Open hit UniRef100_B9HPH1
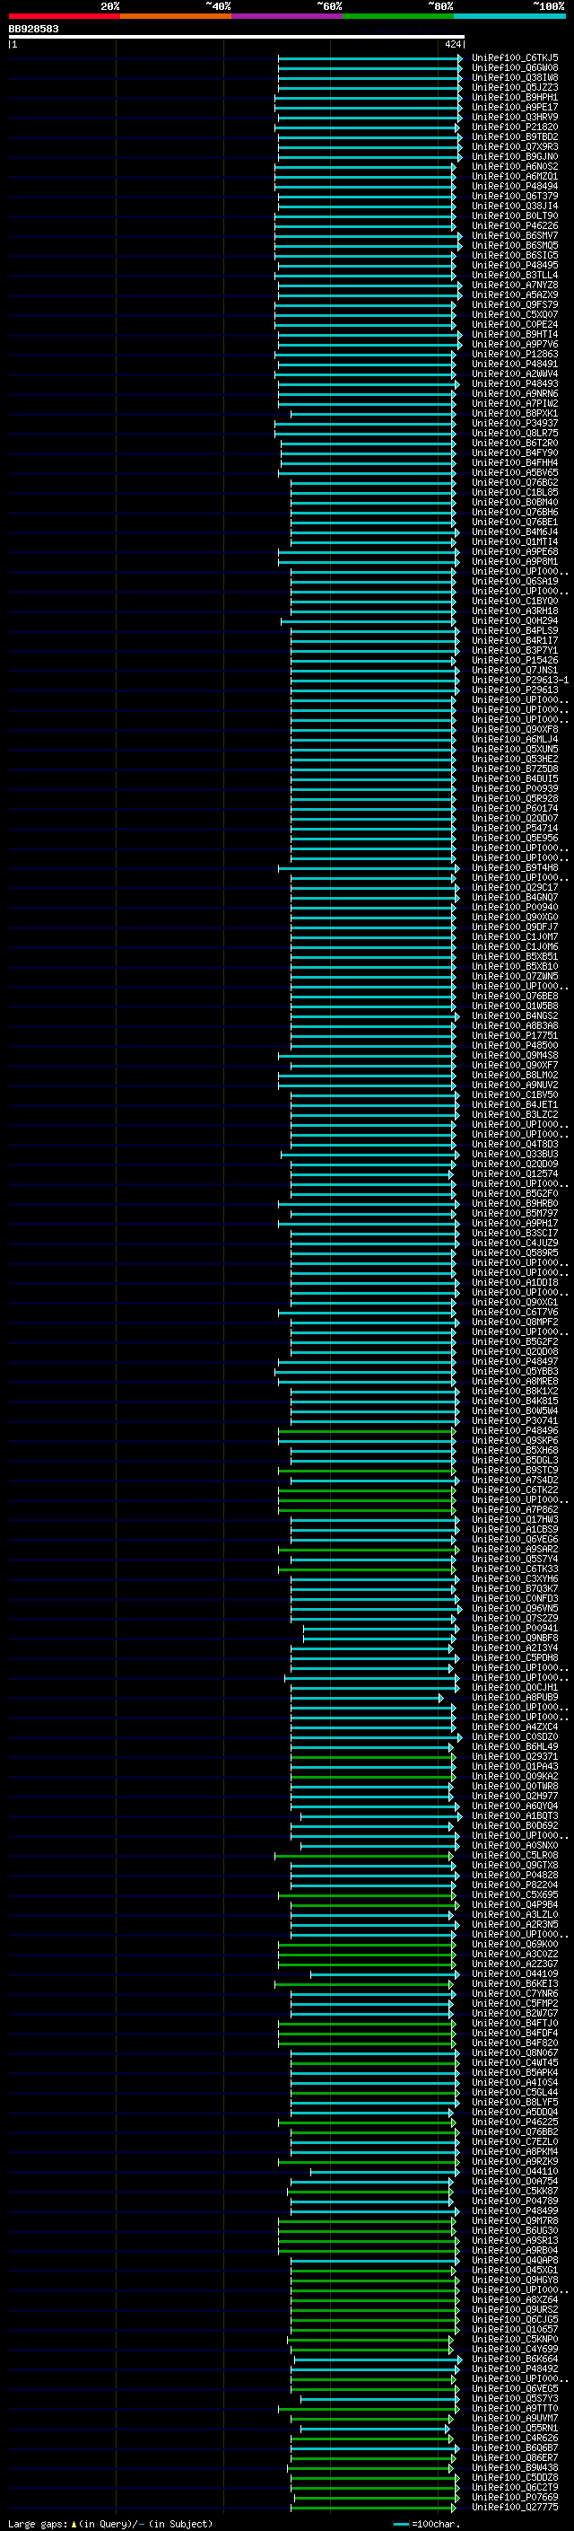574x2531 pixels. [x=515, y=97]
